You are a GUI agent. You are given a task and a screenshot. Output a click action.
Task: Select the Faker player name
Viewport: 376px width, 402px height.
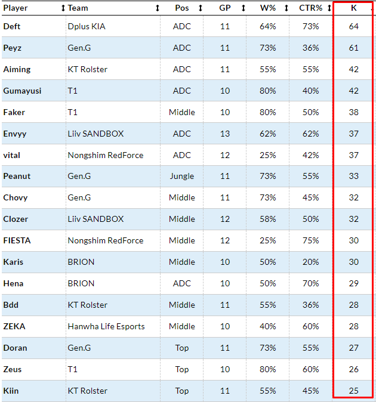14,112
